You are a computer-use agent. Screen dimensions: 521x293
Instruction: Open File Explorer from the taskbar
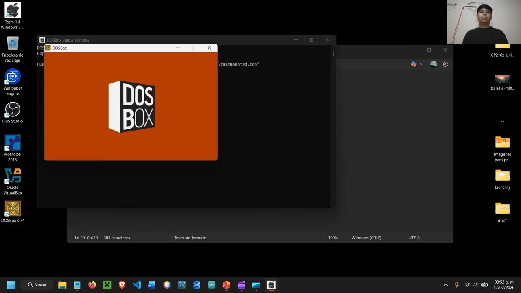pos(62,285)
